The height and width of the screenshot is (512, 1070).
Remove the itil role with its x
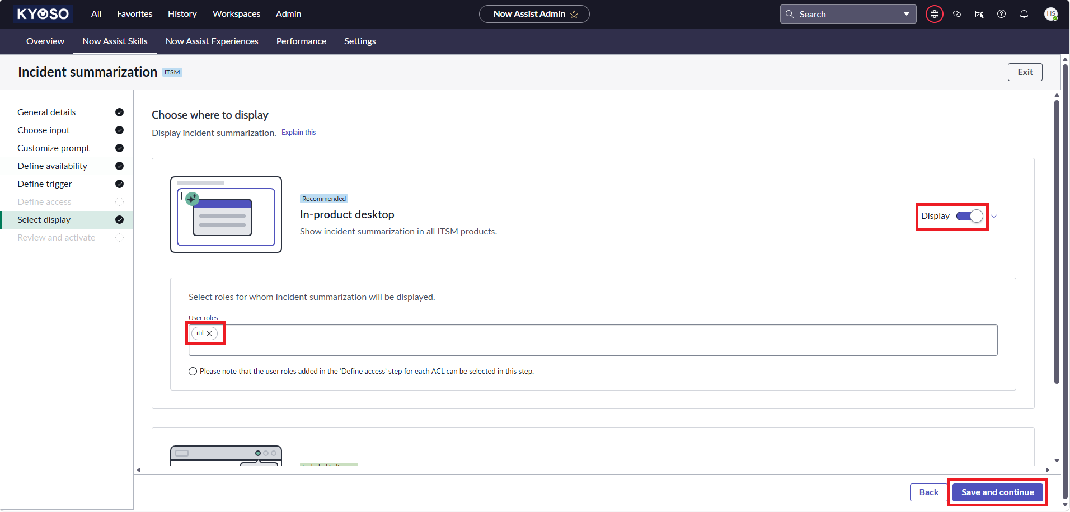tap(209, 333)
